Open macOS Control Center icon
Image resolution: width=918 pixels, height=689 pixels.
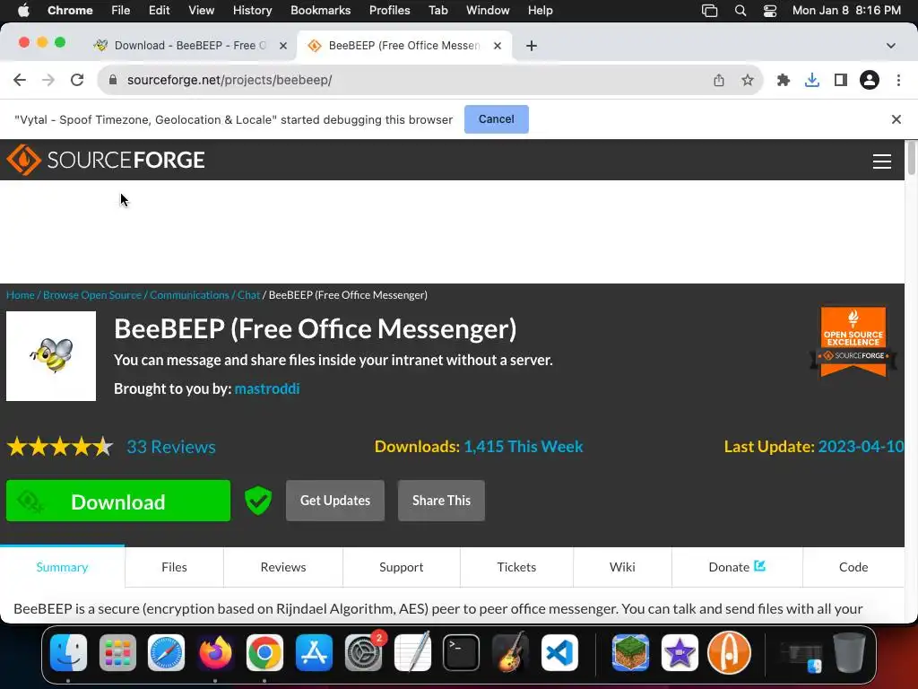[x=770, y=11]
